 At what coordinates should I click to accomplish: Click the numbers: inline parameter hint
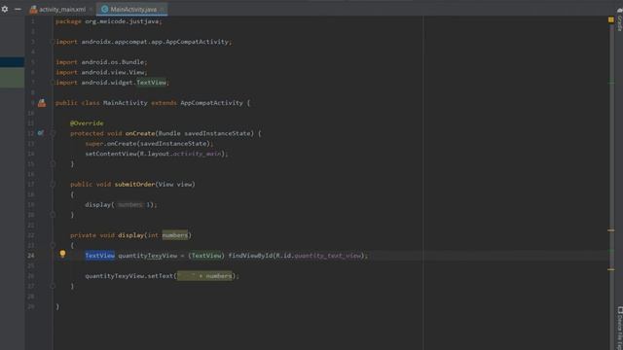(x=130, y=205)
